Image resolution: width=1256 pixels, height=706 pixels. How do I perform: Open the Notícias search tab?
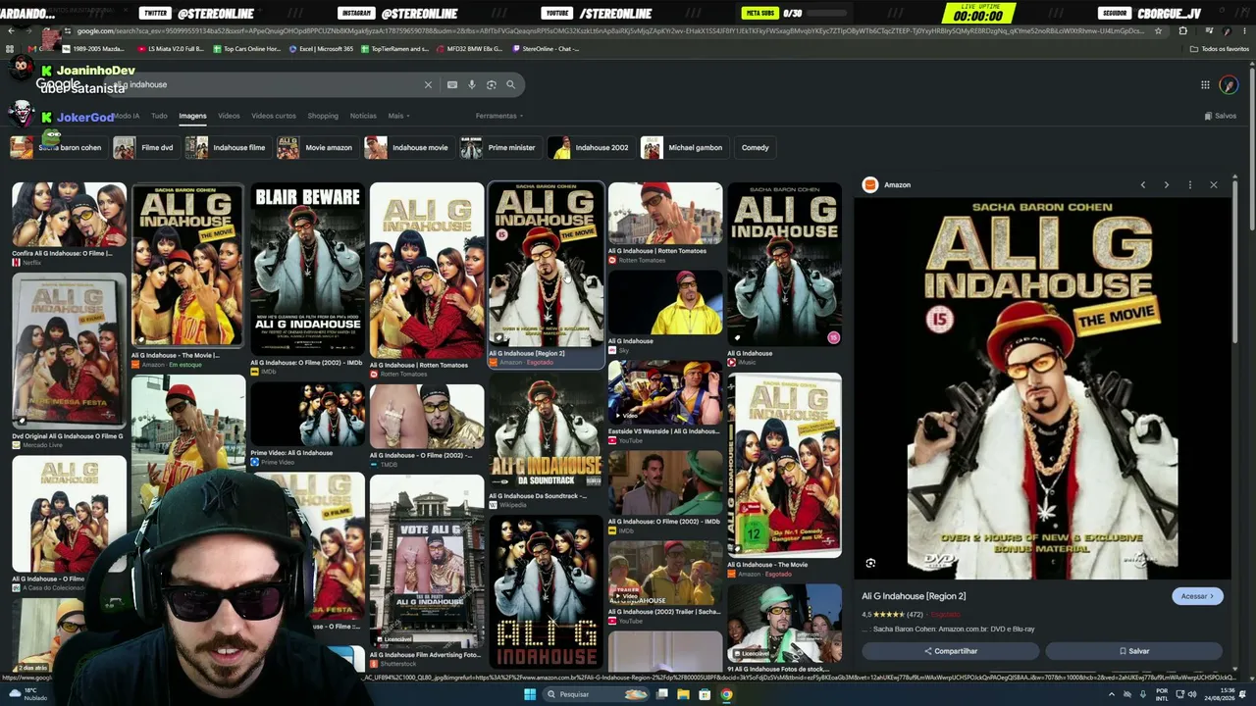(363, 116)
